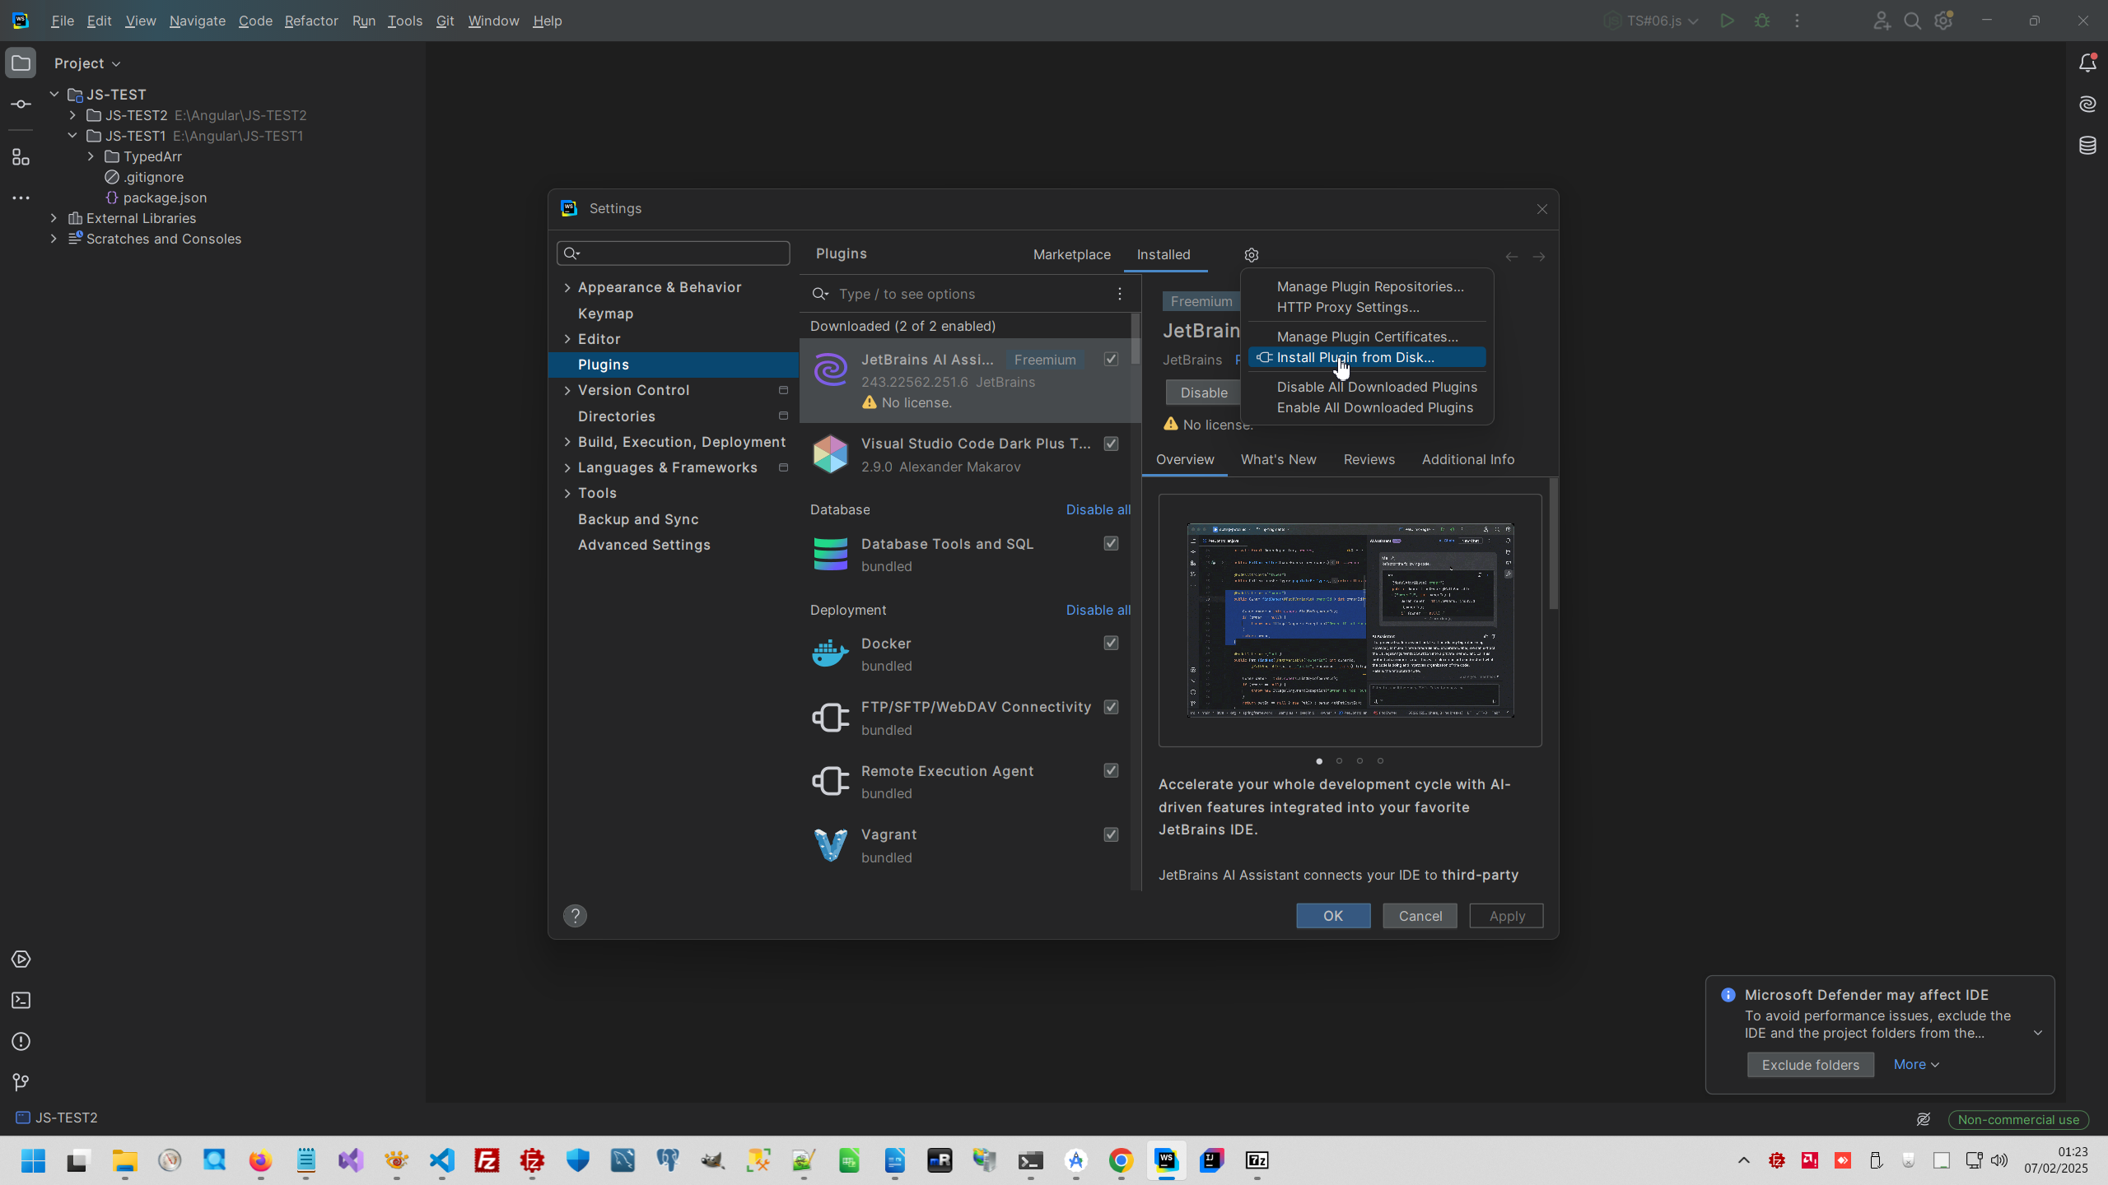
Task: Uncheck the Docker plugin checkbox
Action: [x=1111, y=643]
